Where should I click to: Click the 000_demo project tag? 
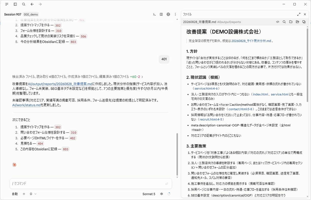31,15
